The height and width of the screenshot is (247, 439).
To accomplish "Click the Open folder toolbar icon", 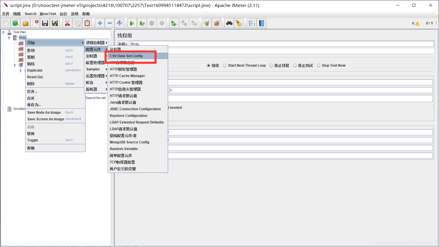I will coord(25,23).
